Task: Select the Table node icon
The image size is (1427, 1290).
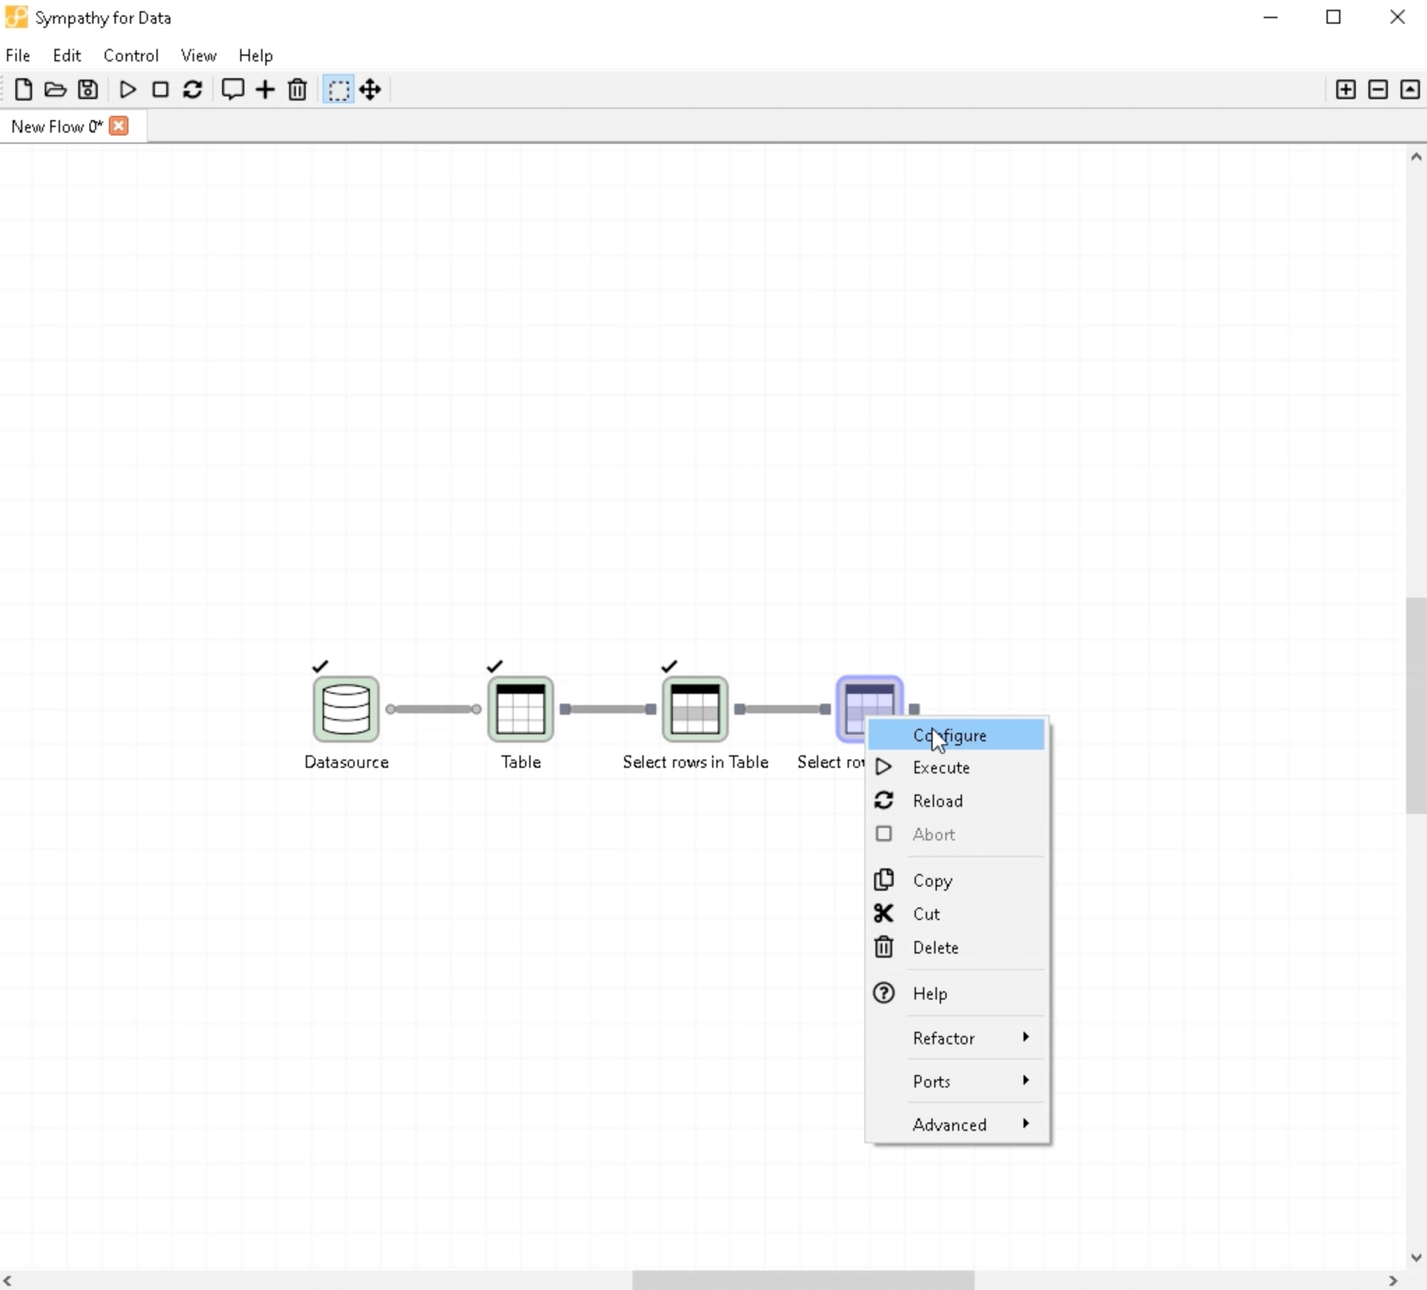Action: pyautogui.click(x=521, y=709)
